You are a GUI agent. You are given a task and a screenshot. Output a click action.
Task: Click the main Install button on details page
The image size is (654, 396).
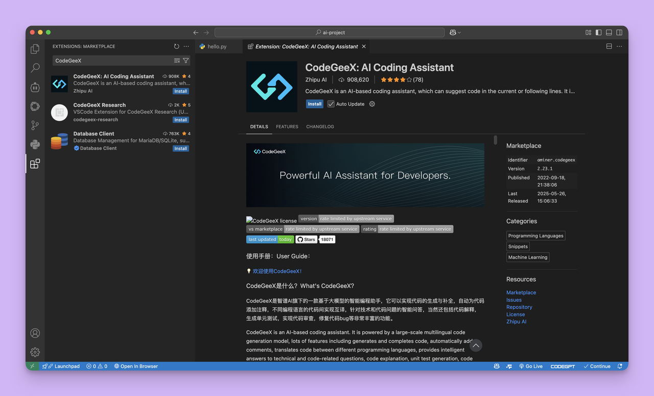click(315, 104)
